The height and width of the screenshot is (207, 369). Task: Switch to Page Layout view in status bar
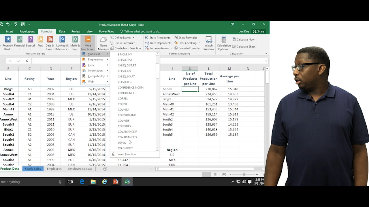pos(215,175)
